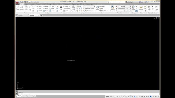Open the Manage ribbon tab

(x=49, y=4)
